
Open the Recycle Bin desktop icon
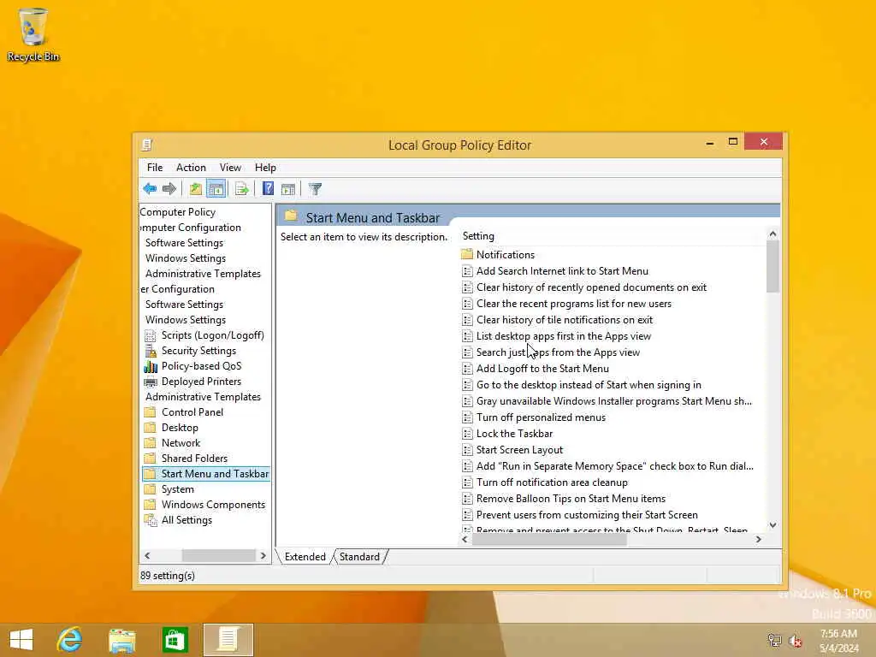(33, 34)
